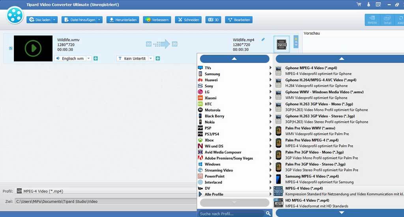Click the Verbessern button
The height and width of the screenshot is (217, 404).
[157, 20]
